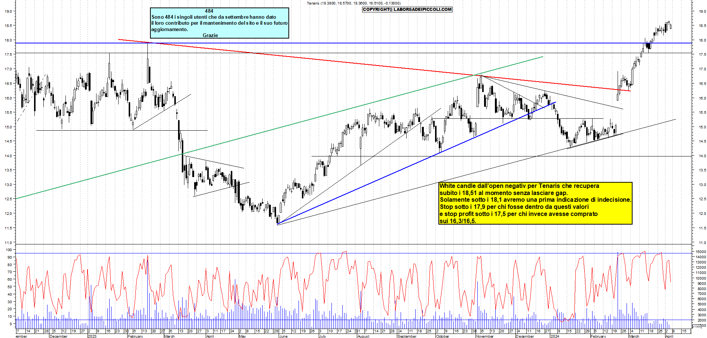The width and height of the screenshot is (707, 338).
Task: Click the 18.0 label on the left price axis
Action: tap(7, 40)
